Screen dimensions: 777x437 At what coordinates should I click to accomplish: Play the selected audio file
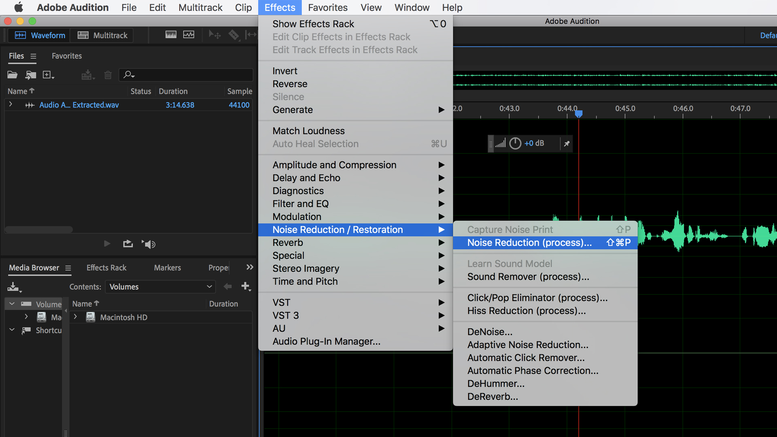coord(107,244)
